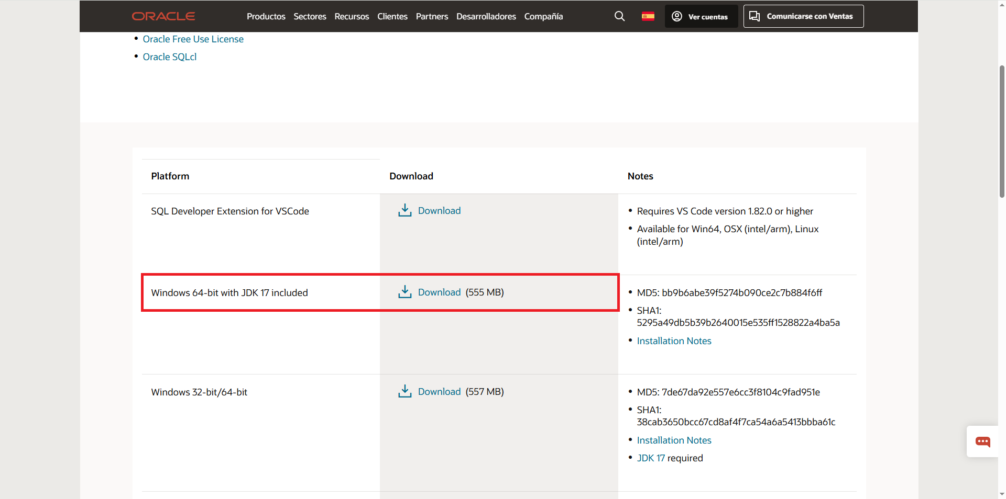Image resolution: width=1006 pixels, height=499 pixels.
Task: Open the Oracle SQLcl link
Action: [170, 56]
